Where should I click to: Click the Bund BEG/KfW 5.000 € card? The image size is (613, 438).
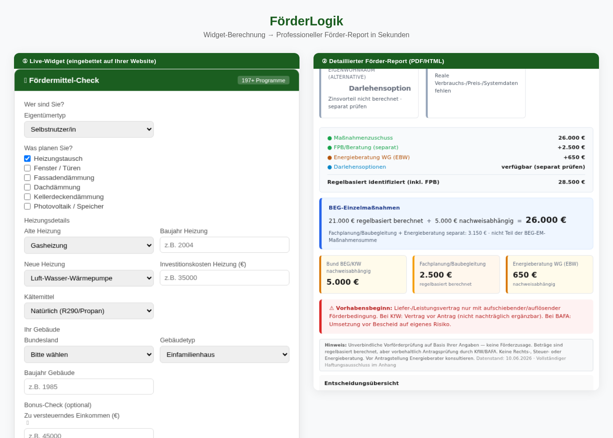(363, 275)
